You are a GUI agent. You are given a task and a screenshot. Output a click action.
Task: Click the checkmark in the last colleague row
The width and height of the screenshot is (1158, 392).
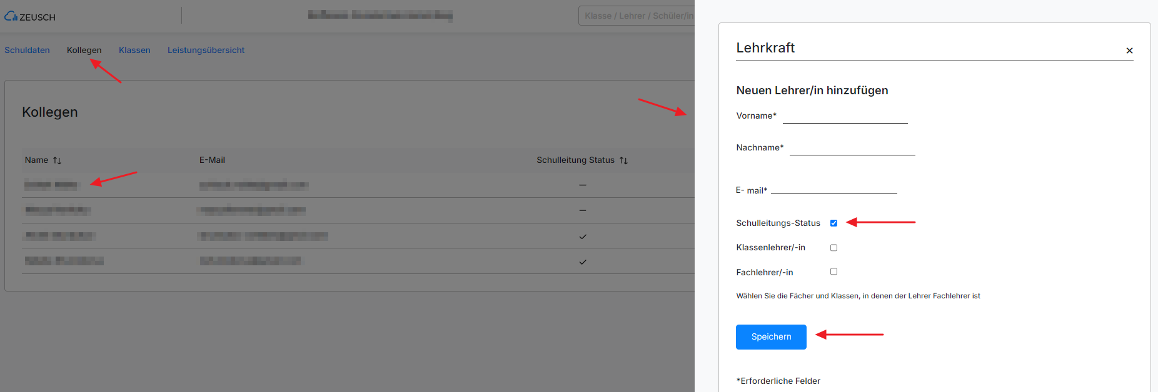(583, 262)
